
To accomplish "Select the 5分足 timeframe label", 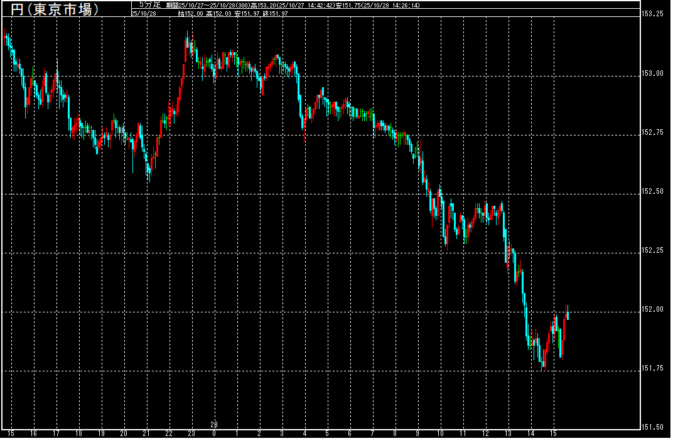I will point(150,4).
